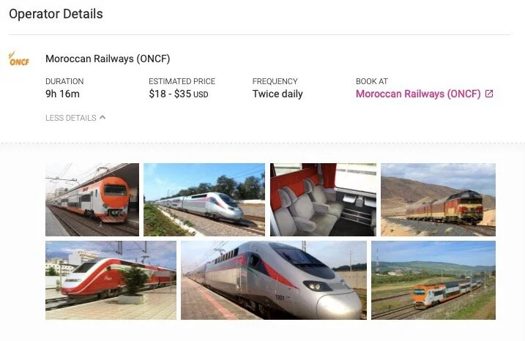View the train interior seats photo
The height and width of the screenshot is (341, 525).
[323, 200]
